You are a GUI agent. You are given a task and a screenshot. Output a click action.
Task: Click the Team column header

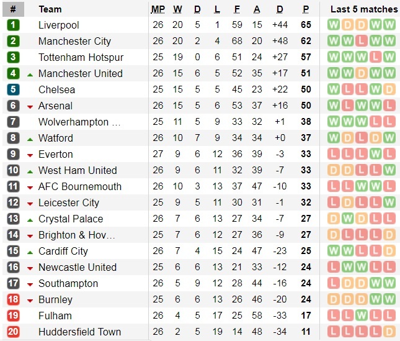50,9
